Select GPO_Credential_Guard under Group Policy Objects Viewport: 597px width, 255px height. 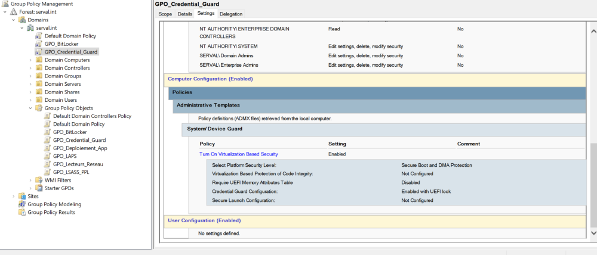coord(79,140)
